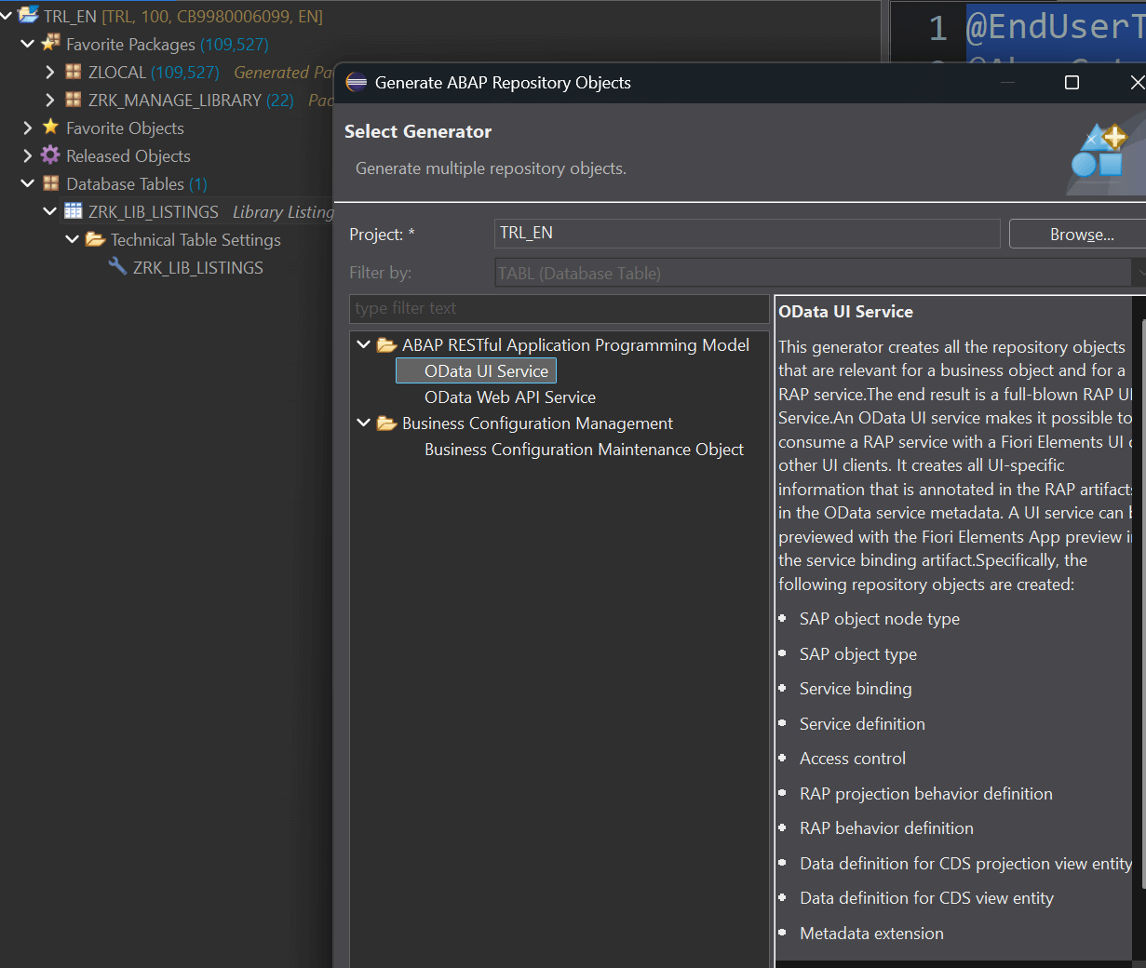
Task: Expand the ZRK_MANAGE_LIBRARY package node
Action: tap(50, 100)
